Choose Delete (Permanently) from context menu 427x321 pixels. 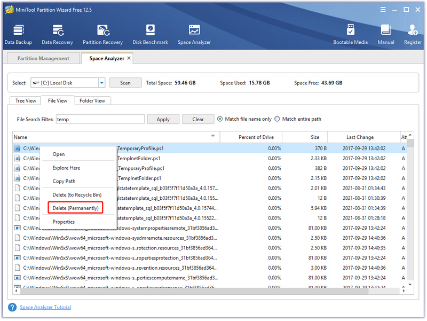click(x=75, y=208)
